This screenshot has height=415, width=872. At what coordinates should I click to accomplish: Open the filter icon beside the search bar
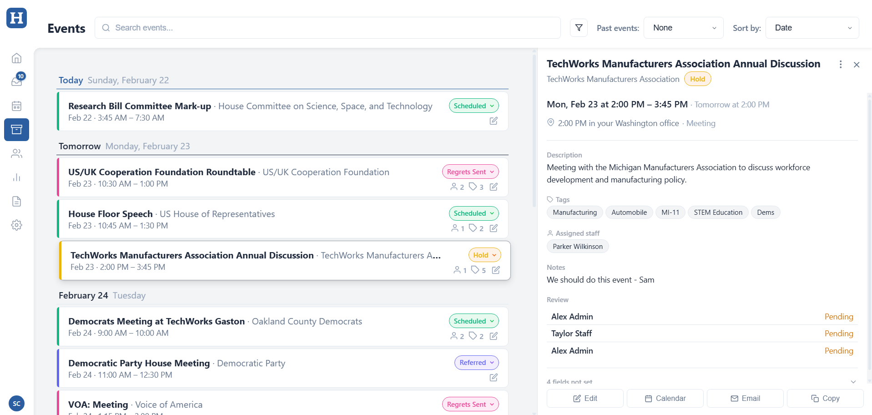click(x=578, y=28)
